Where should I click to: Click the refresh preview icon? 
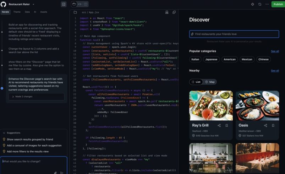click(260, 4)
